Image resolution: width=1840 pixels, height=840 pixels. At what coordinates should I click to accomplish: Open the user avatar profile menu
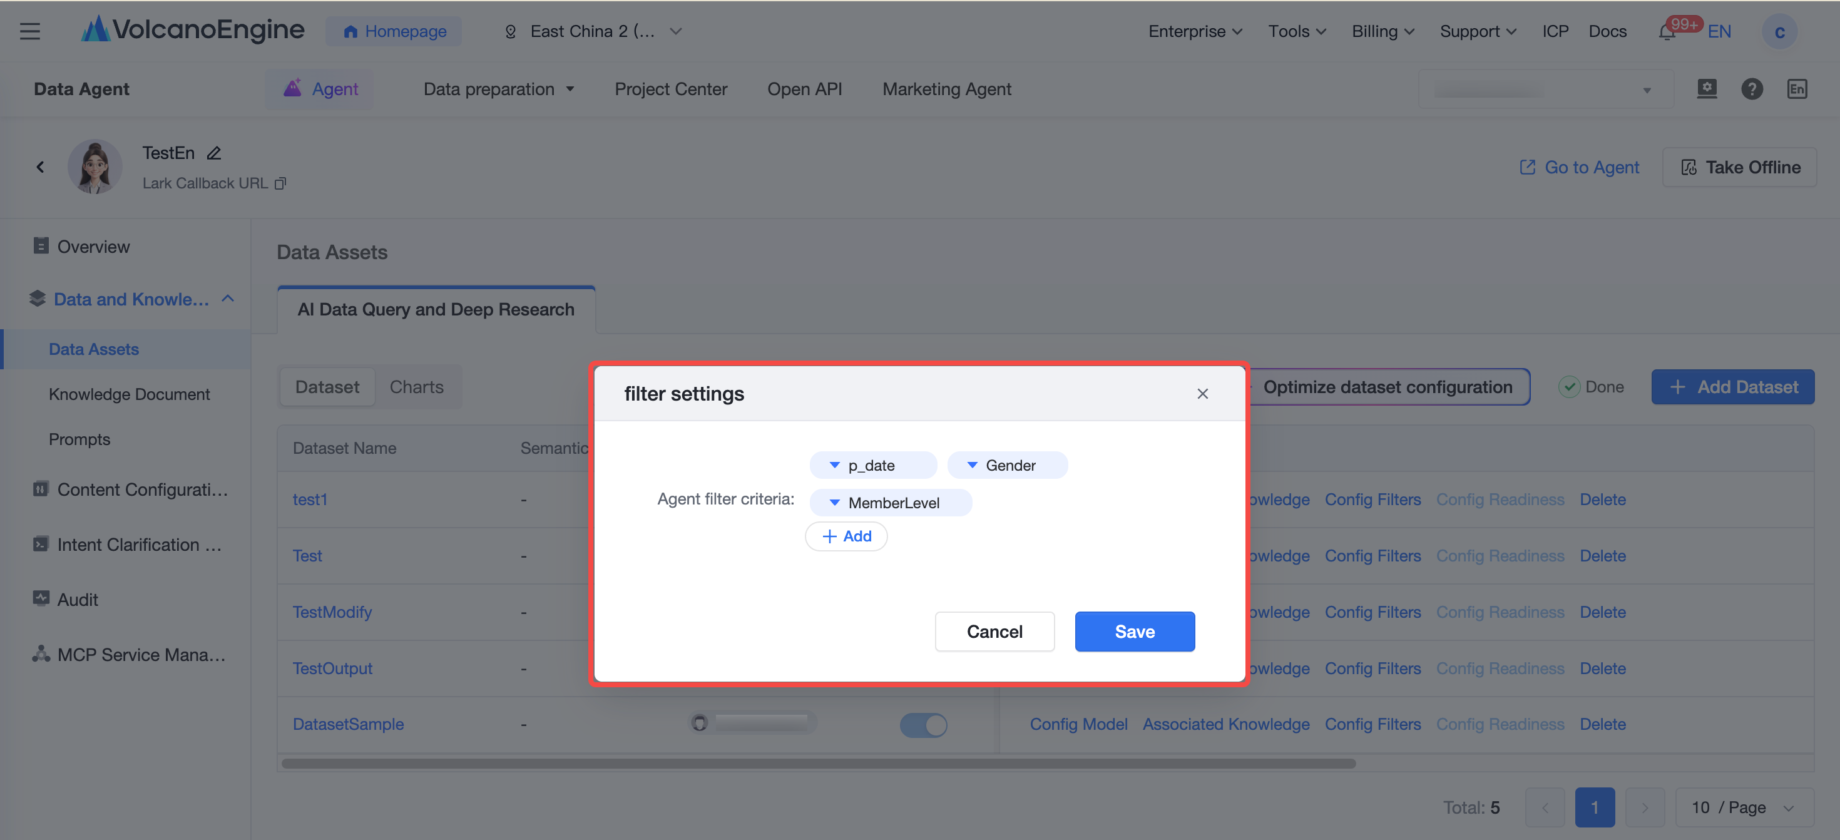click(x=1779, y=31)
